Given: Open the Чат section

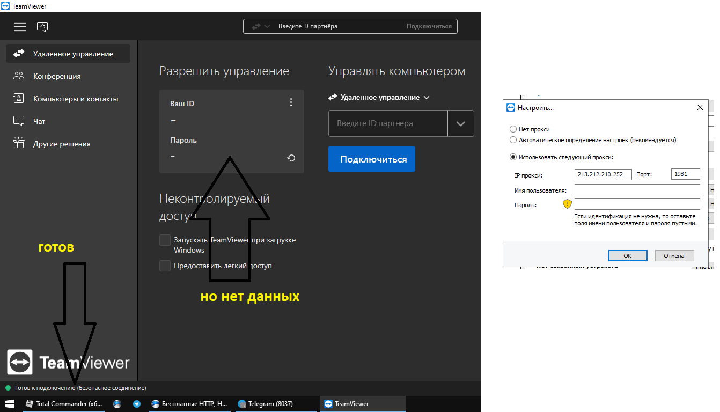Looking at the screenshot, I should [x=68, y=121].
